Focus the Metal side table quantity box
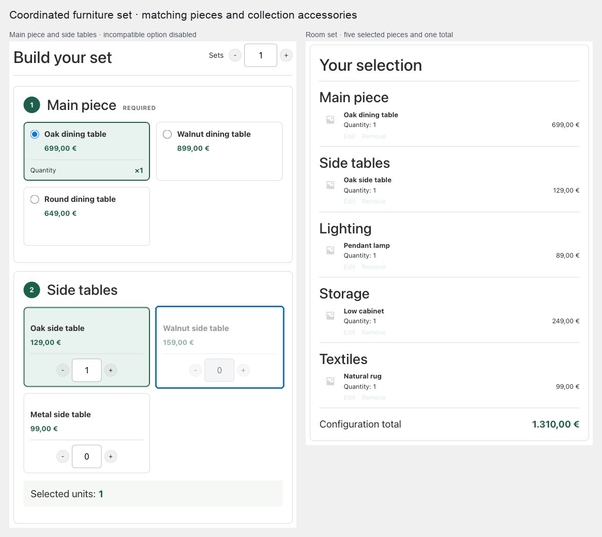Image resolution: width=602 pixels, height=537 pixels. pos(87,456)
